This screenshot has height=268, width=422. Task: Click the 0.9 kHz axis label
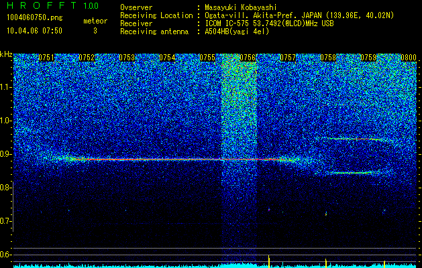[5, 154]
